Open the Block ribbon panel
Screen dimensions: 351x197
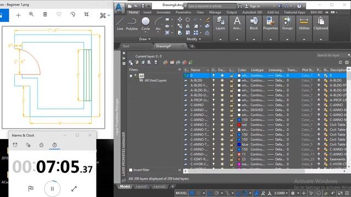[253, 23]
